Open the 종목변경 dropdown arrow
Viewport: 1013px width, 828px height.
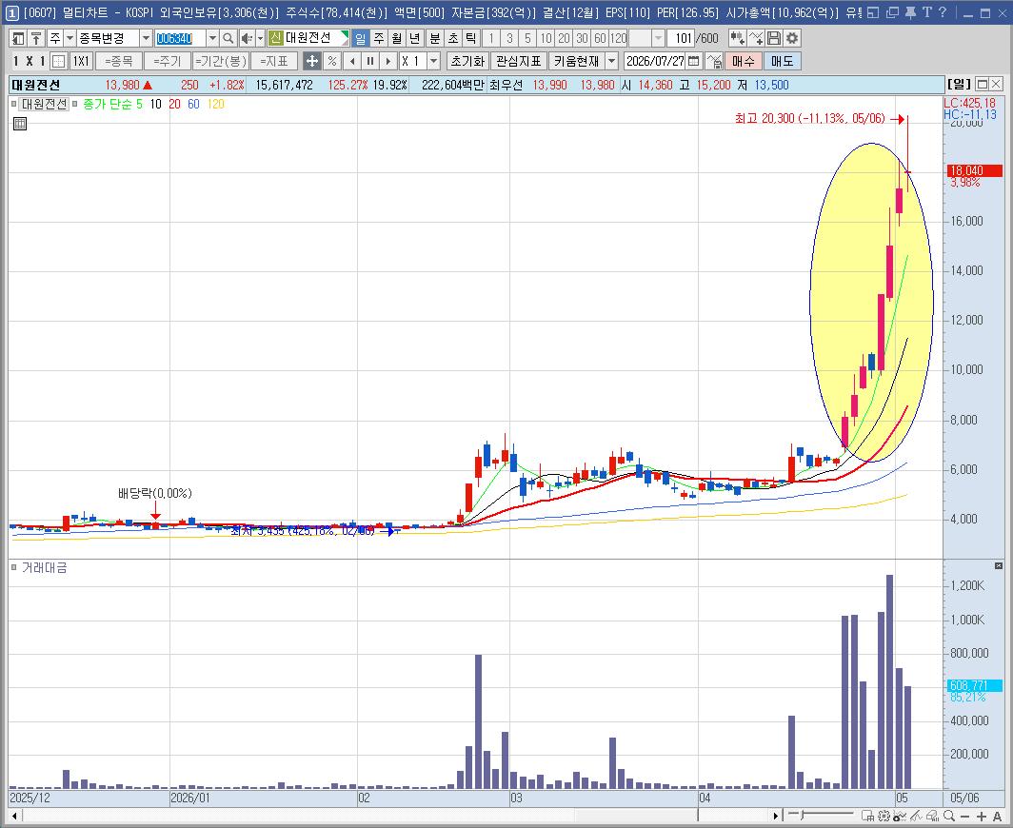click(x=146, y=39)
